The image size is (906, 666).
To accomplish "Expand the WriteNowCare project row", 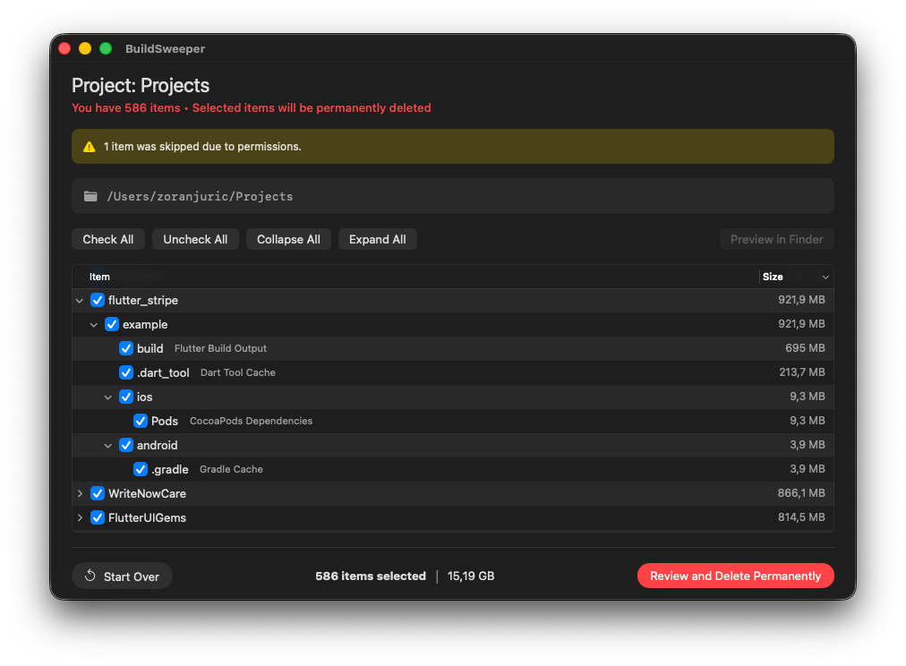I will click(80, 493).
